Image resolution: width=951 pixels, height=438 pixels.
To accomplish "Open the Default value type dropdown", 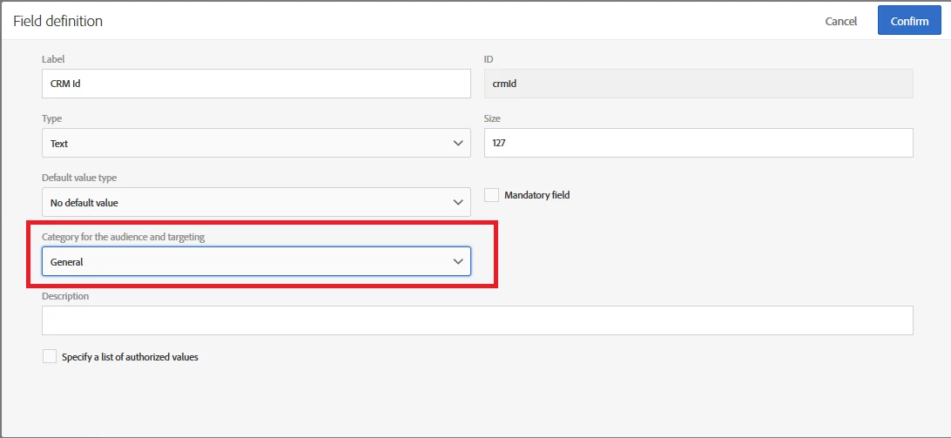I will (x=256, y=202).
